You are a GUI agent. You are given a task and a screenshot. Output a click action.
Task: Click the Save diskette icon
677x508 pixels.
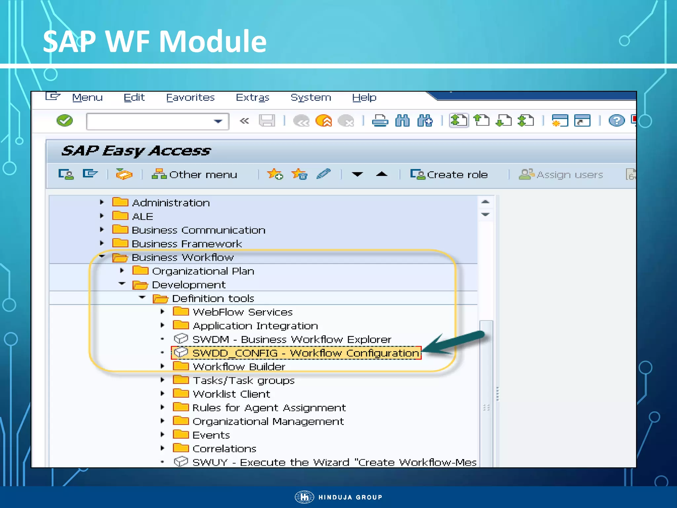pyautogui.click(x=267, y=121)
